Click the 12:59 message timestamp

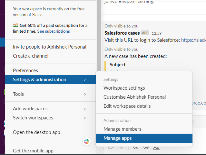click(x=157, y=33)
